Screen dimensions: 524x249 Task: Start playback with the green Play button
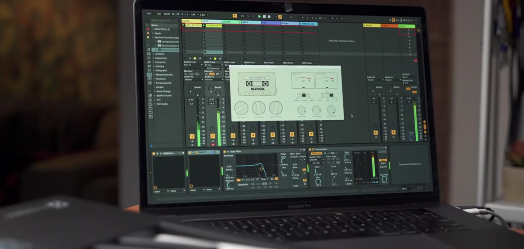259,17
